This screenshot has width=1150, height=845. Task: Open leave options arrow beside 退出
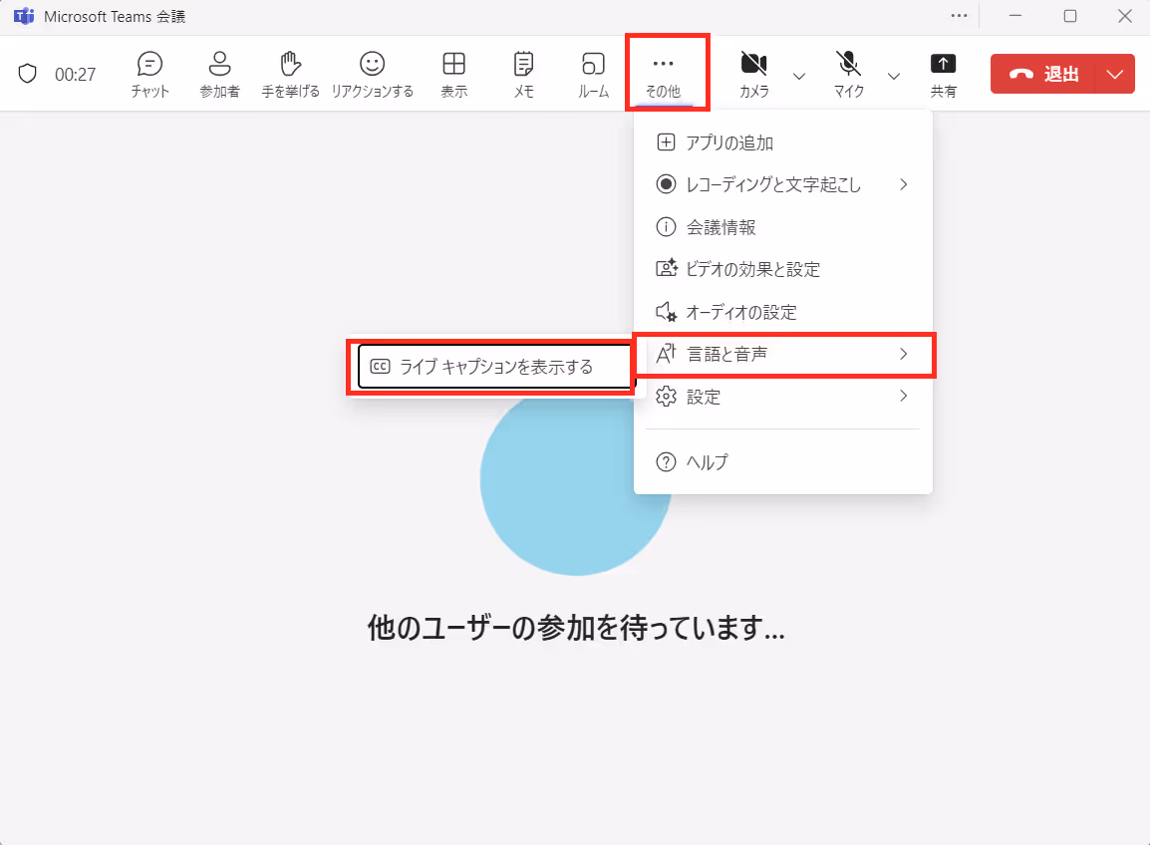1115,74
